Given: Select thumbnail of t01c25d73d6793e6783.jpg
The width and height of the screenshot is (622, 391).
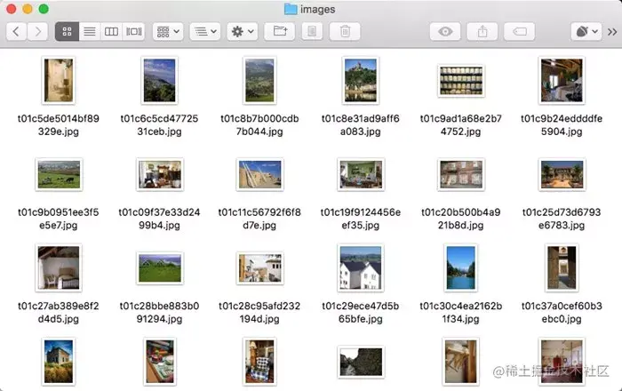Looking at the screenshot, I should pos(562,174).
